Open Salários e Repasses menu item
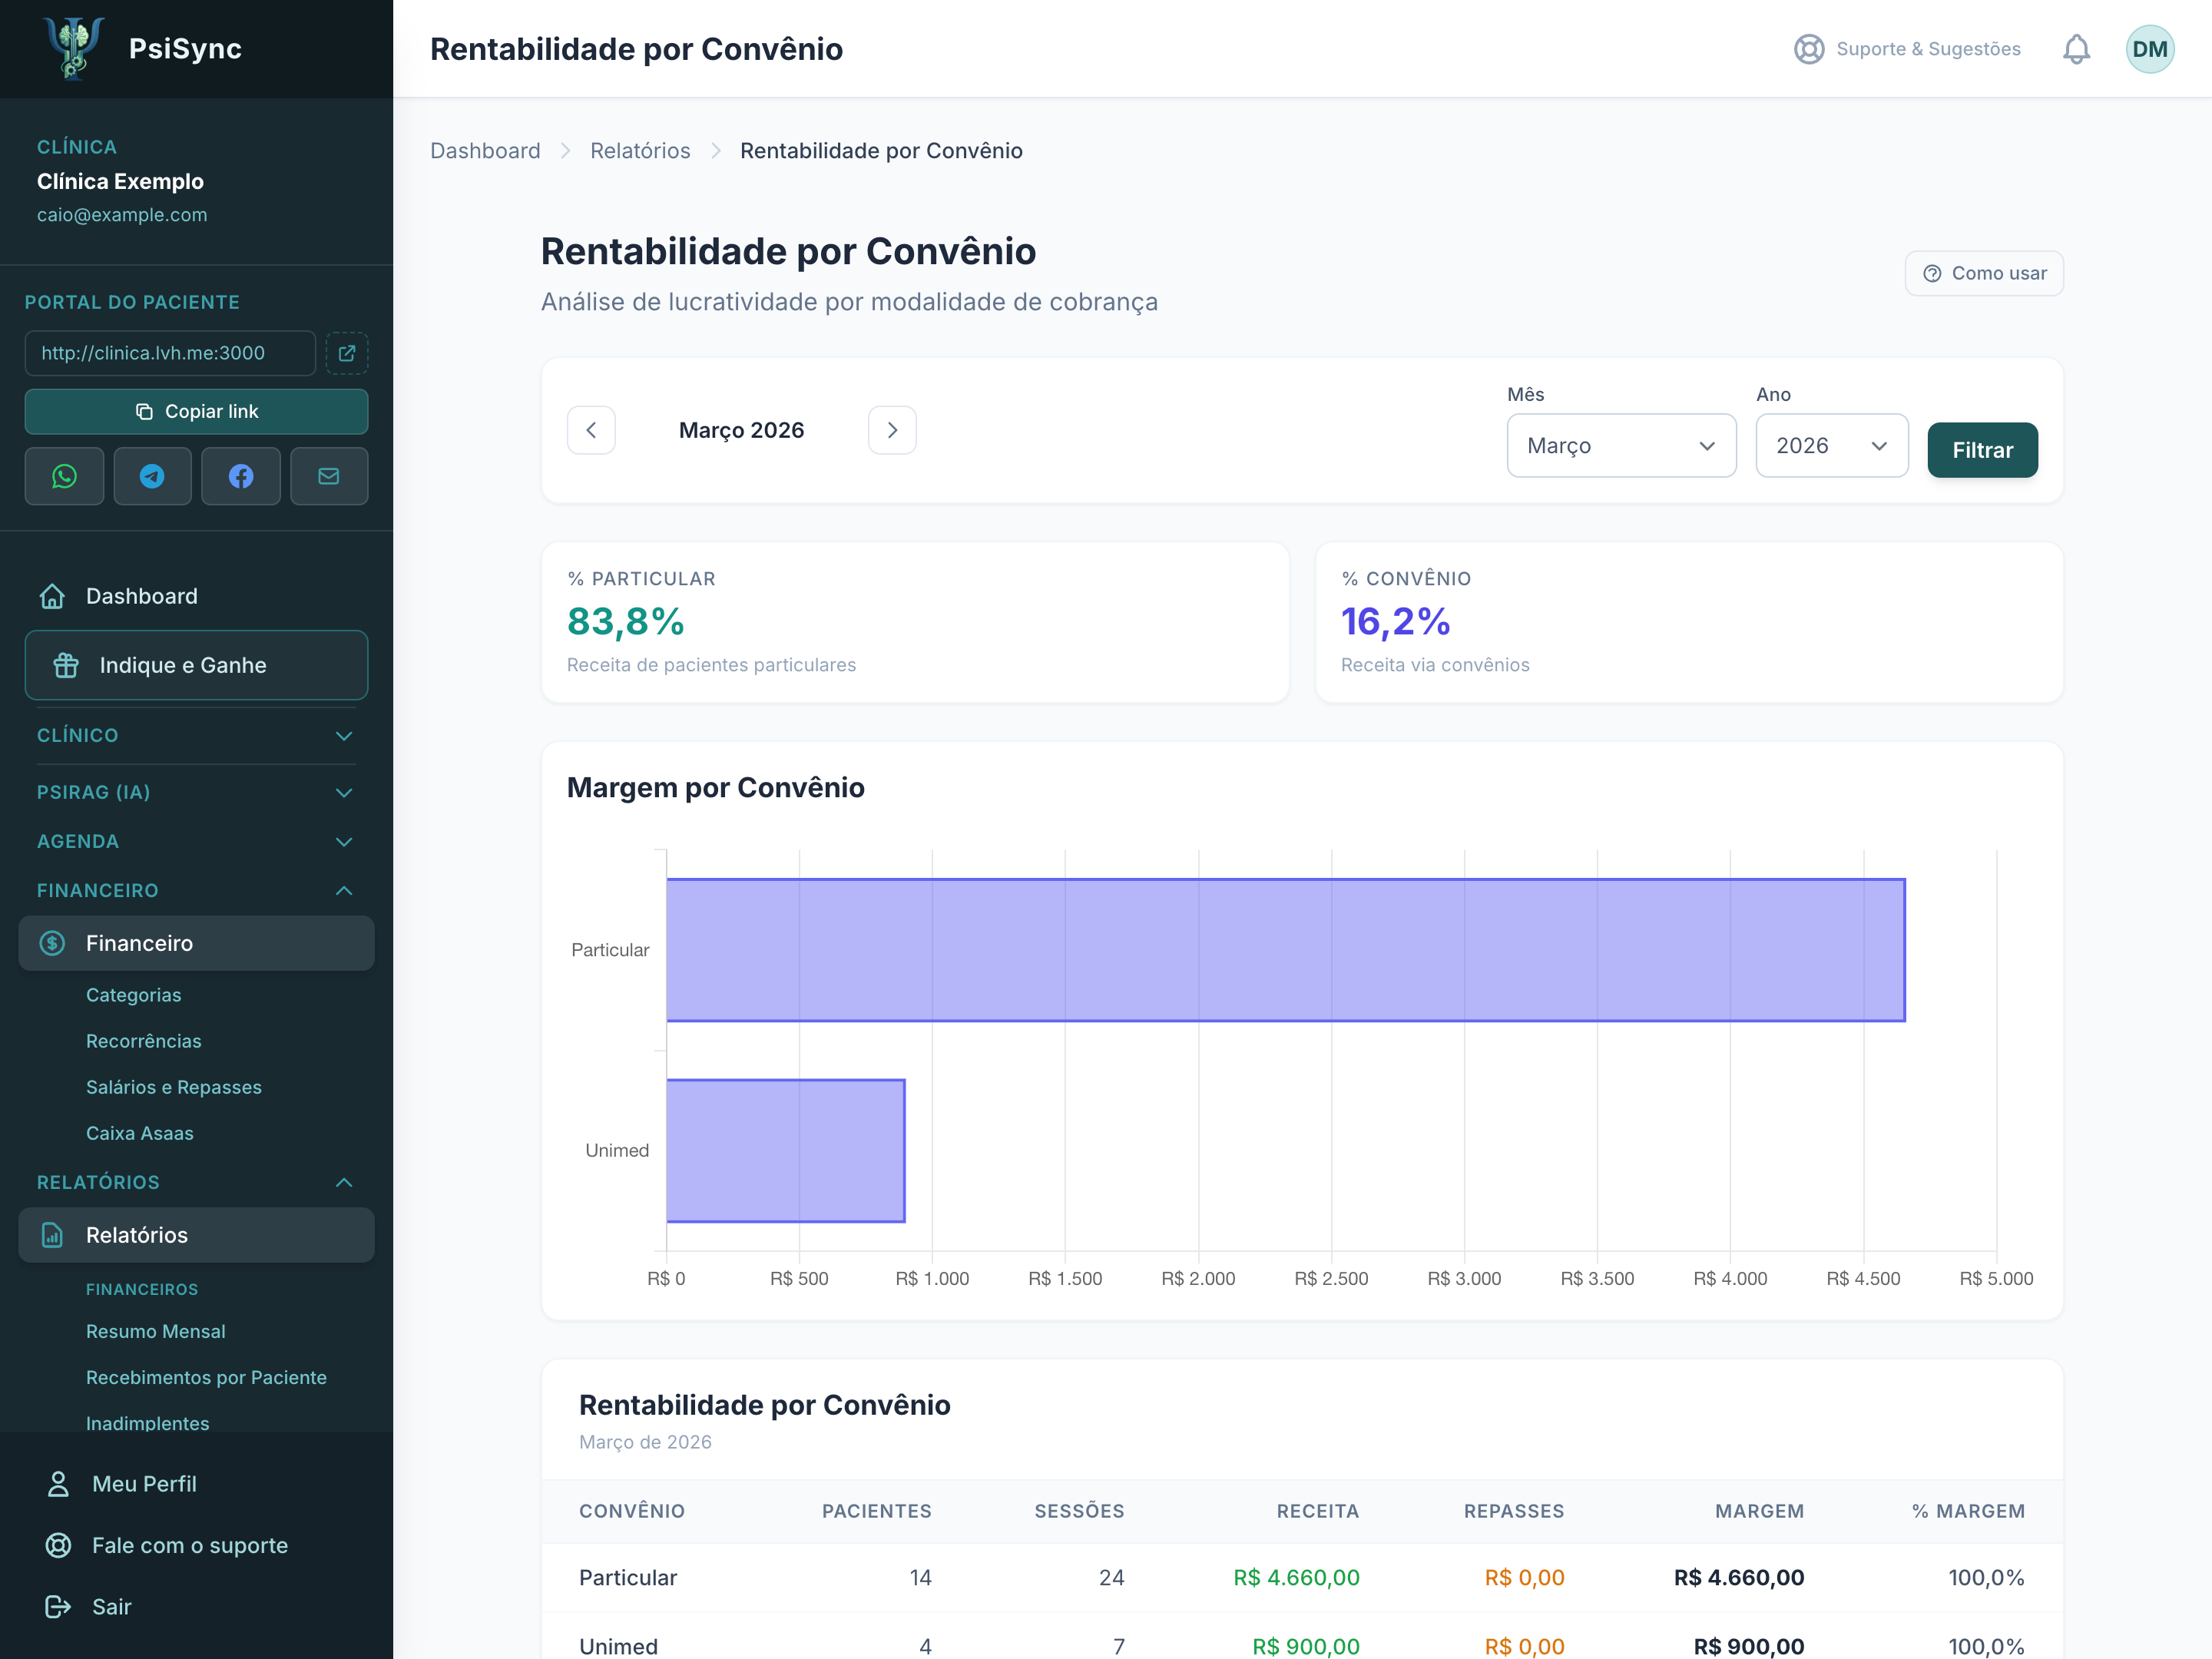 174,1087
